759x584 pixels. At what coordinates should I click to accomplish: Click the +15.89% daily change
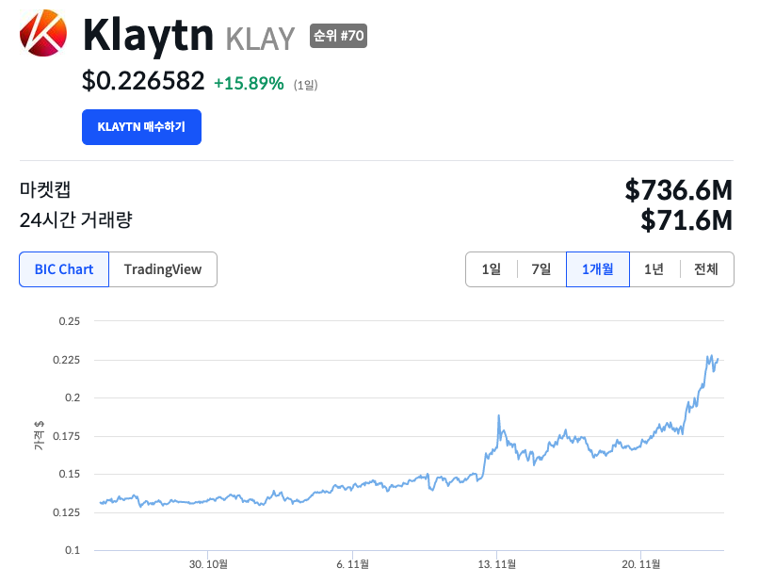(249, 83)
